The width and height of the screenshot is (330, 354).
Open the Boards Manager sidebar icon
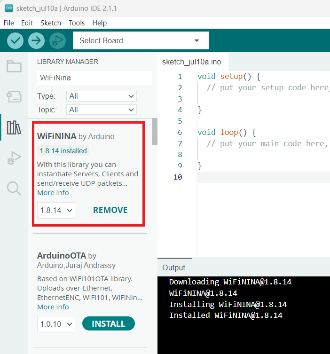[x=14, y=97]
